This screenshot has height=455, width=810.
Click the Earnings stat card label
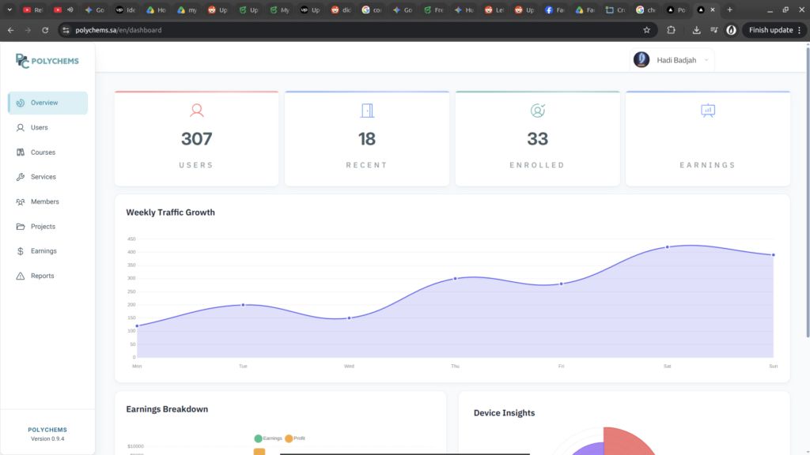tap(708, 165)
